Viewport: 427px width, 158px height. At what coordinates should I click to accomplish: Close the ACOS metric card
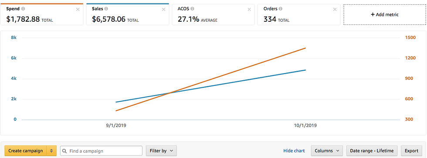(249, 10)
